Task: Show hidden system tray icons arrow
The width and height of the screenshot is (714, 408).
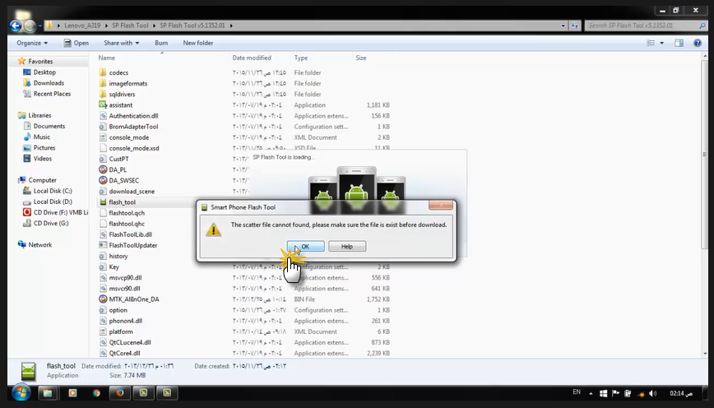Action: tap(591, 393)
